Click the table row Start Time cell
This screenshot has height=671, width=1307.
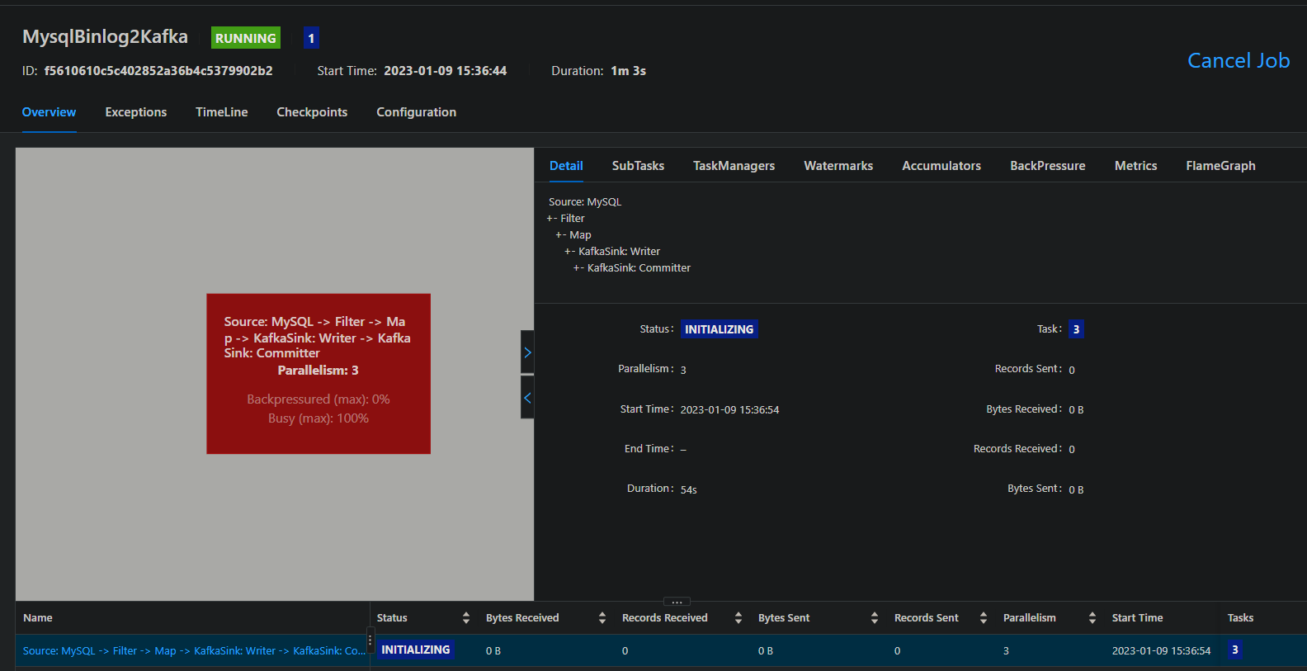[x=1161, y=651]
